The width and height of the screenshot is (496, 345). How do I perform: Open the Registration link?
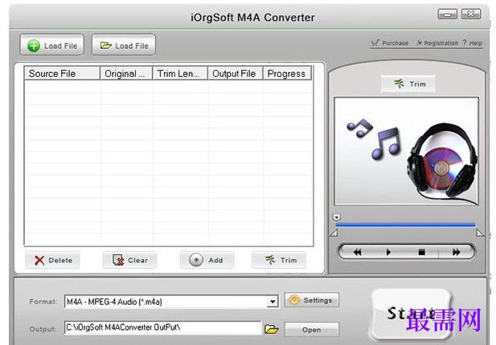point(437,43)
